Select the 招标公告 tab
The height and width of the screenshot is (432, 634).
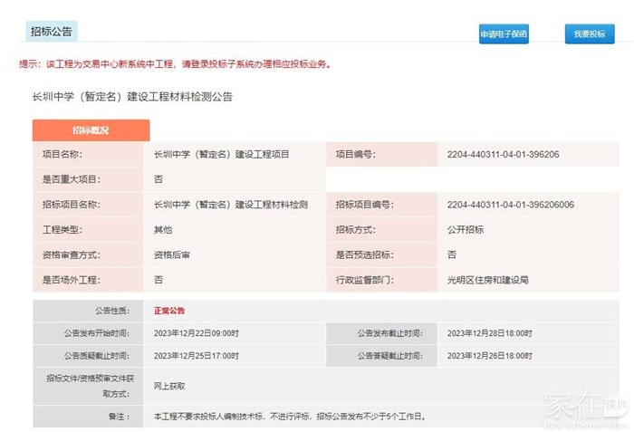pyautogui.click(x=52, y=32)
